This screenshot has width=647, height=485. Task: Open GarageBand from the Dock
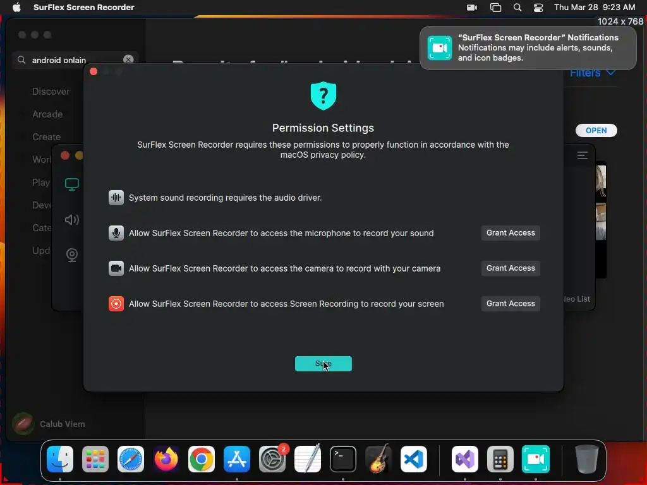378,459
